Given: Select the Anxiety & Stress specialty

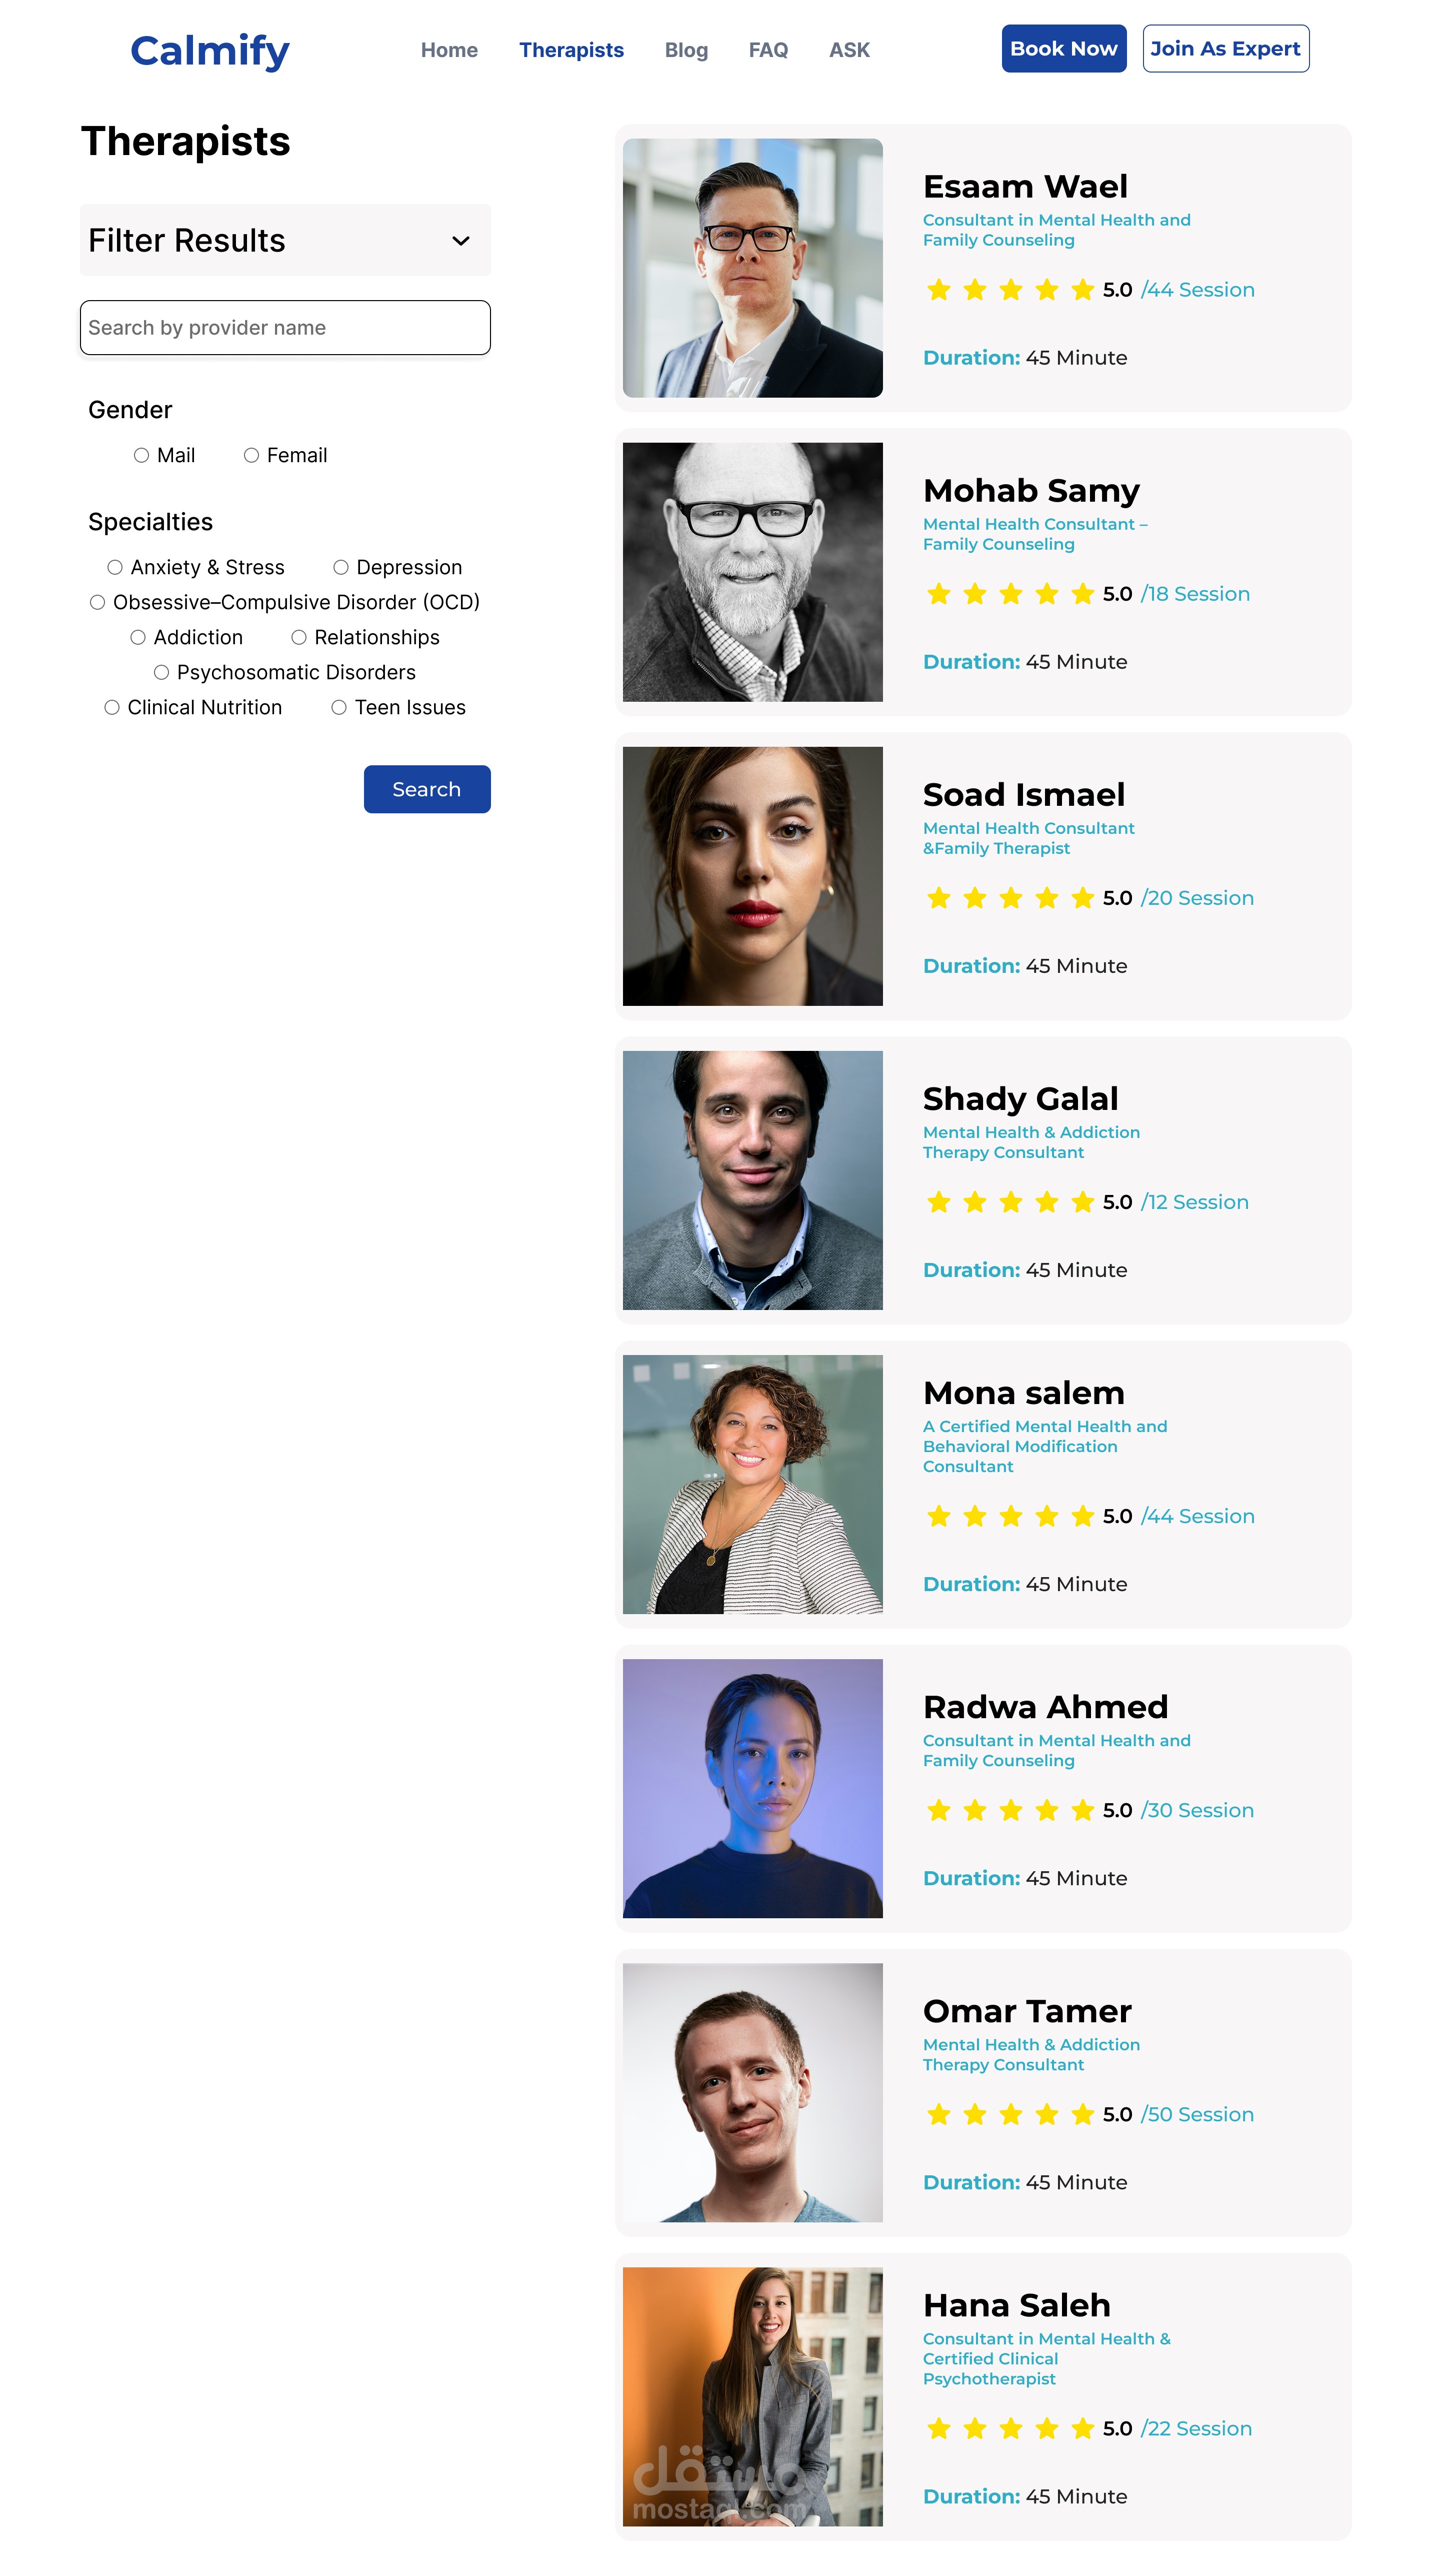Looking at the screenshot, I should pyautogui.click(x=116, y=568).
